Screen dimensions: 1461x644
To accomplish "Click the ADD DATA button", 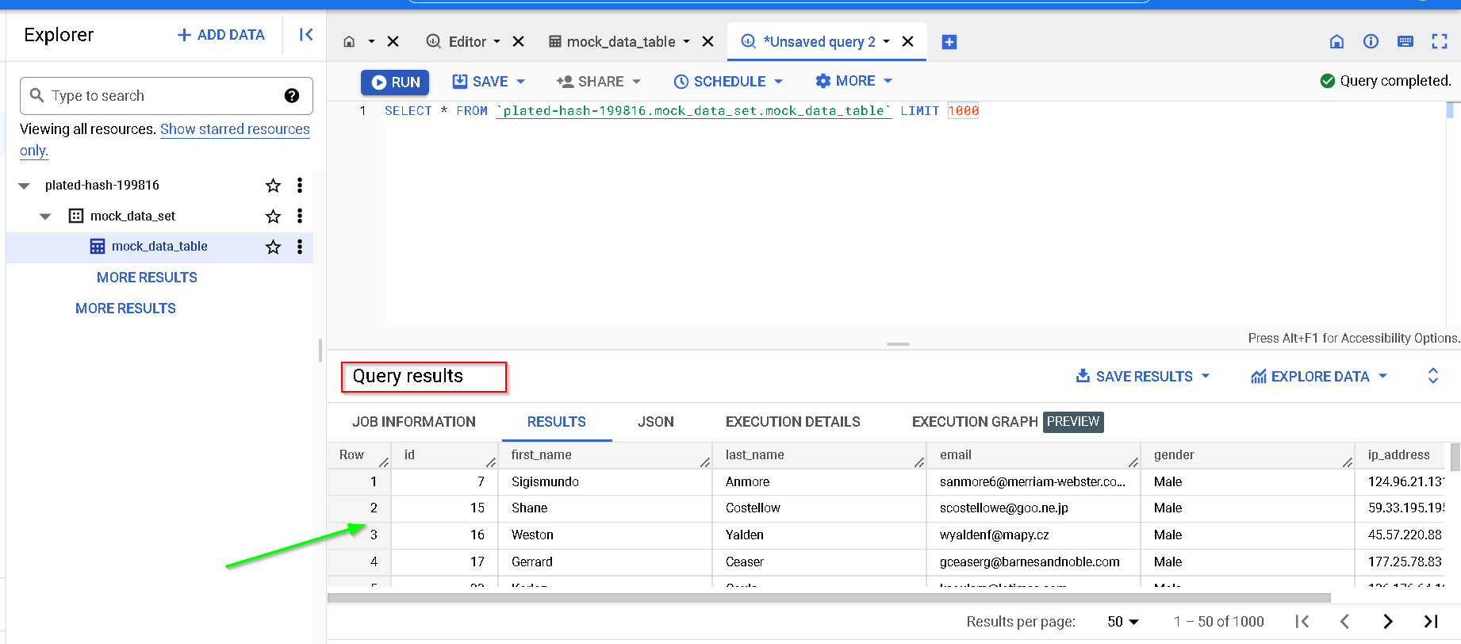I will pos(221,35).
